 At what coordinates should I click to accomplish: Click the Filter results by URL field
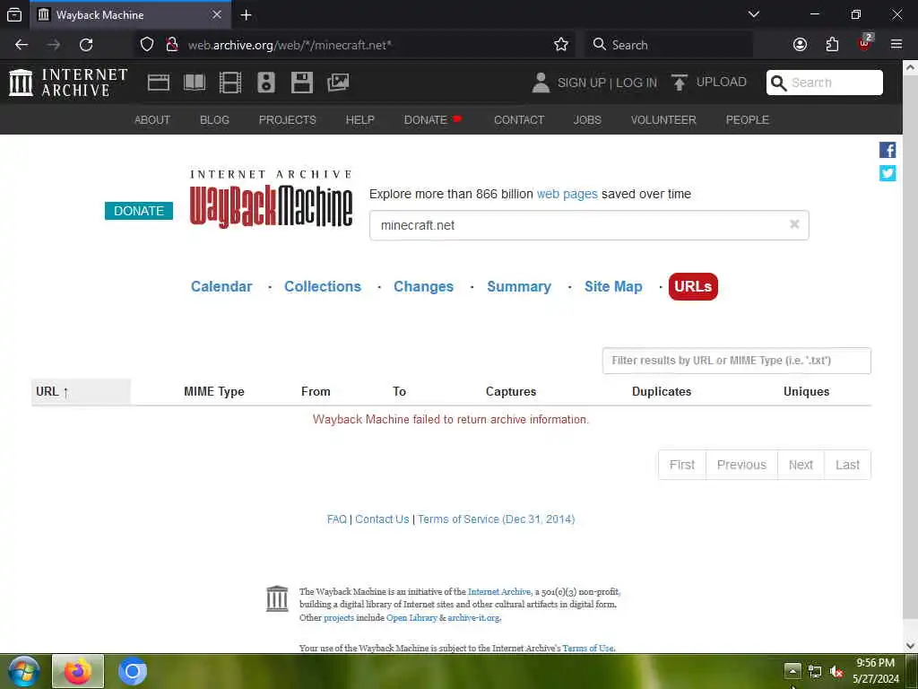[737, 361]
